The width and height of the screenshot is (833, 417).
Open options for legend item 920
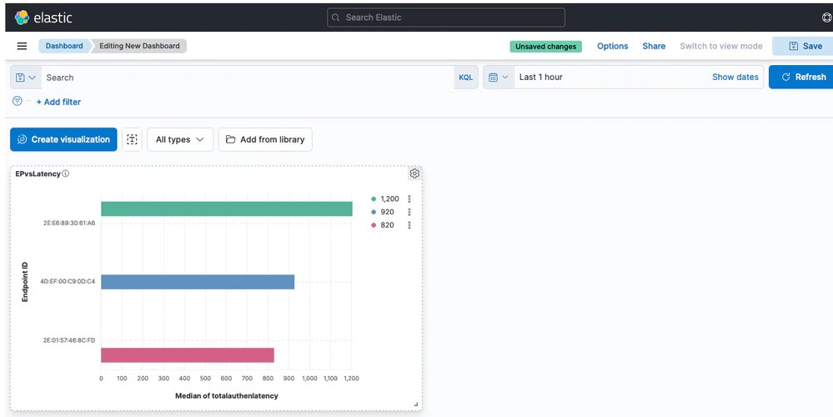[x=409, y=212]
